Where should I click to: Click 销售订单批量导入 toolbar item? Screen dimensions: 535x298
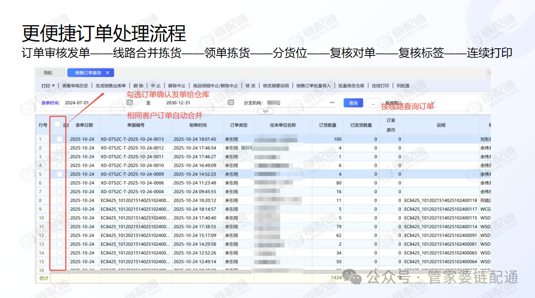[x=313, y=86]
